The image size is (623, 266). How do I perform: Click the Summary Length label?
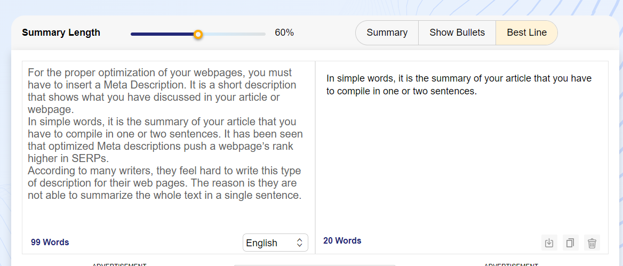click(61, 33)
